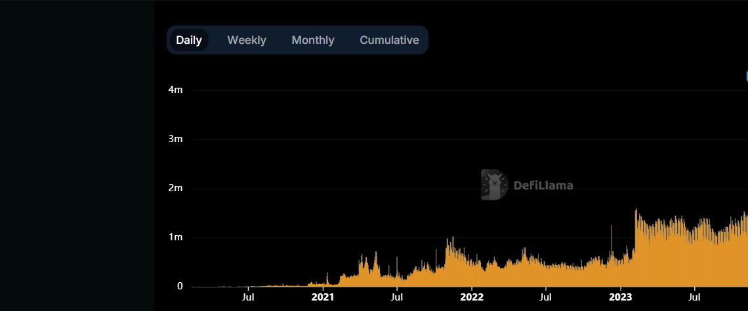Viewport: 748px width, 311px height.
Task: Switch to the Monthly view
Action: 313,40
